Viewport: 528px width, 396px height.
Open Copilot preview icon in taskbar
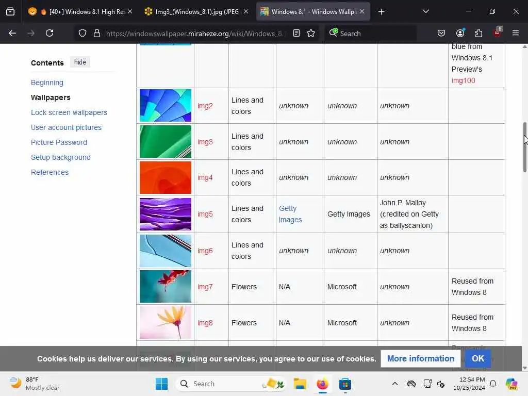point(511,384)
